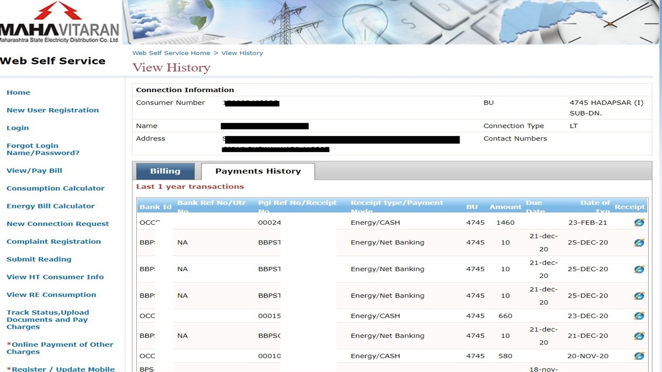This screenshot has height=372, width=662.
Task: Open Complaint Registration page
Action: (54, 241)
